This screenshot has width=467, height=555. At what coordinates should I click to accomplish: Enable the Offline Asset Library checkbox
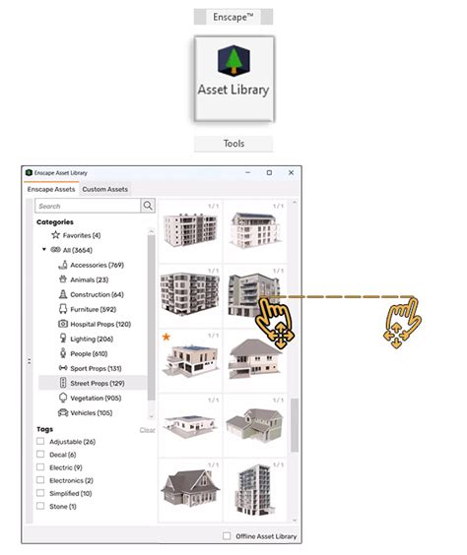tap(227, 536)
